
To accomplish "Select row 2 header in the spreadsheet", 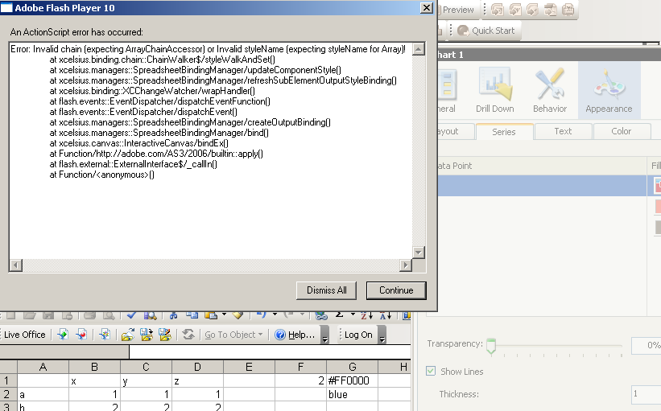I will [8, 394].
